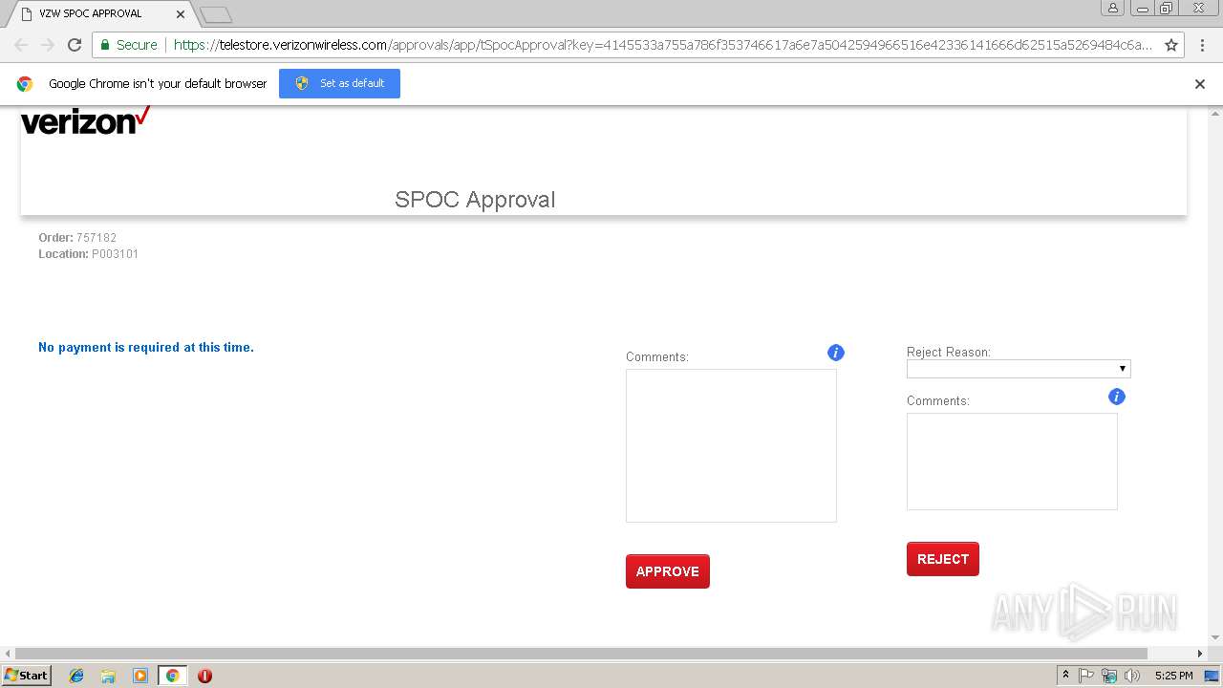Open the Chrome user profile icon

point(1113,8)
